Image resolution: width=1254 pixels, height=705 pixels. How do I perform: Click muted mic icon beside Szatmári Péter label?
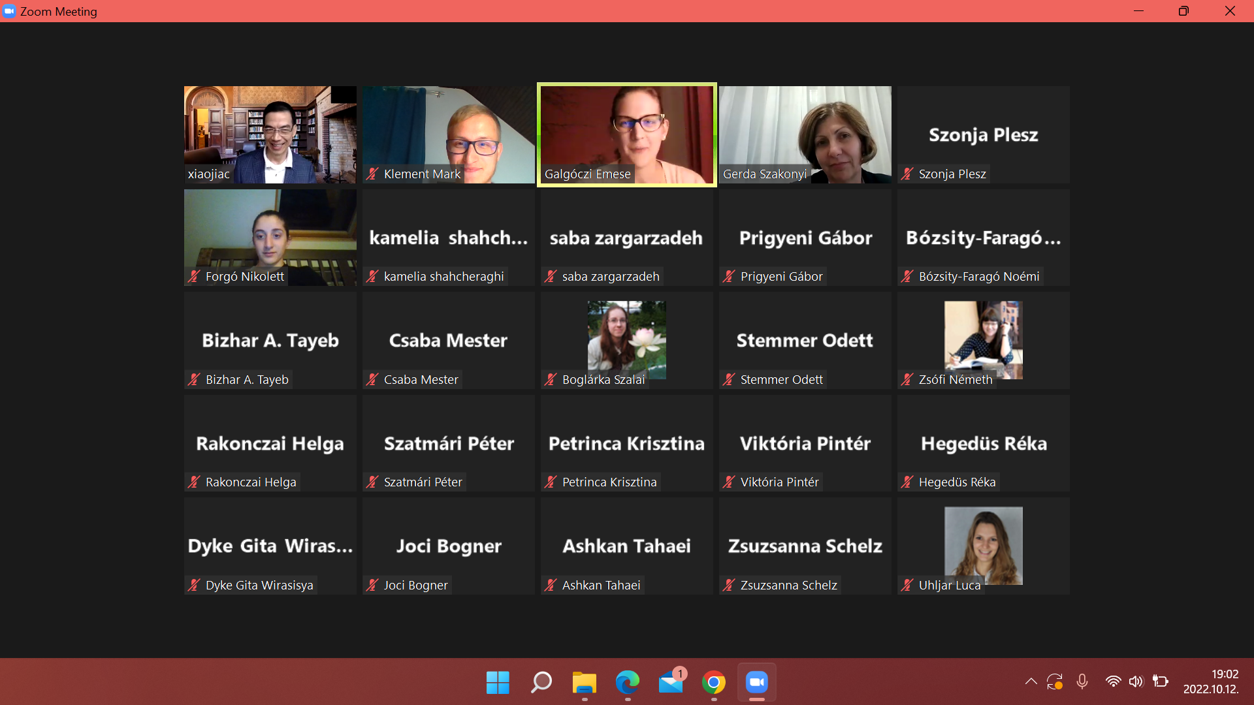pyautogui.click(x=372, y=482)
